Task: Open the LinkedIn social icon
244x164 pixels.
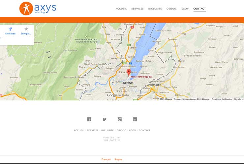Action: coord(135,119)
